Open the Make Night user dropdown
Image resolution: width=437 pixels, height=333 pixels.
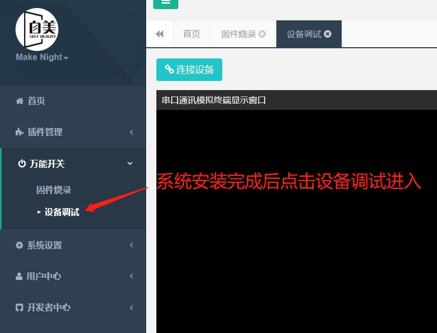point(42,57)
